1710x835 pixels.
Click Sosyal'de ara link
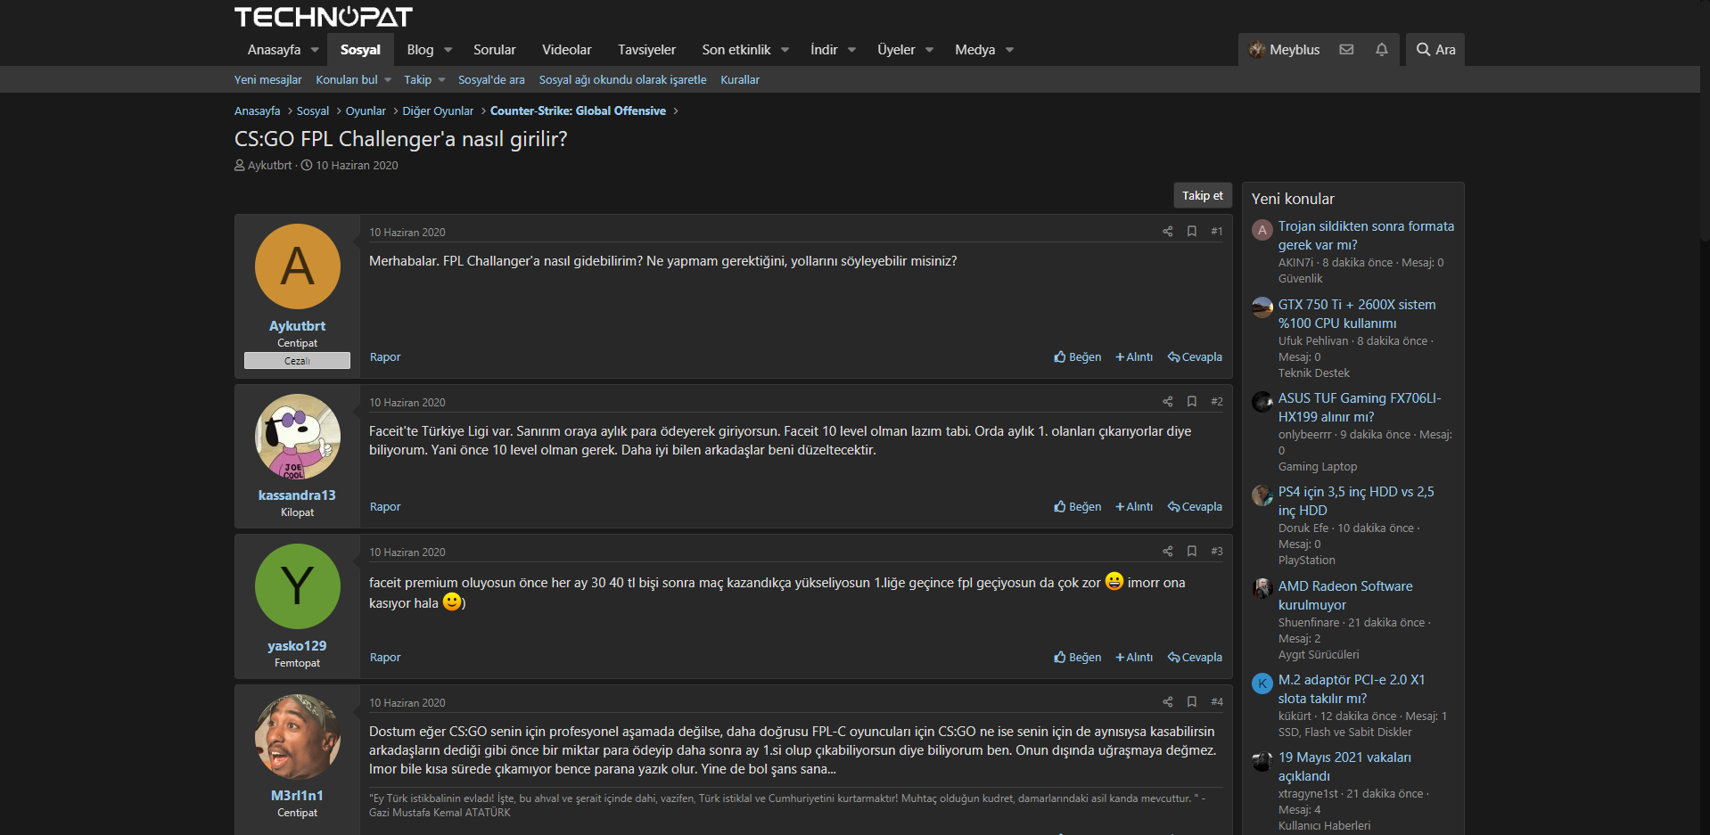[x=491, y=80]
